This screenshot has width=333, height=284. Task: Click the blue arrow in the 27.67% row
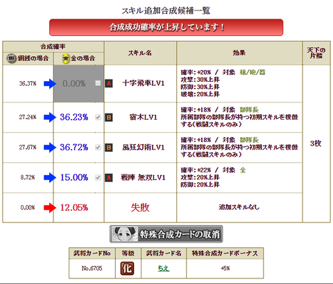coord(50,148)
